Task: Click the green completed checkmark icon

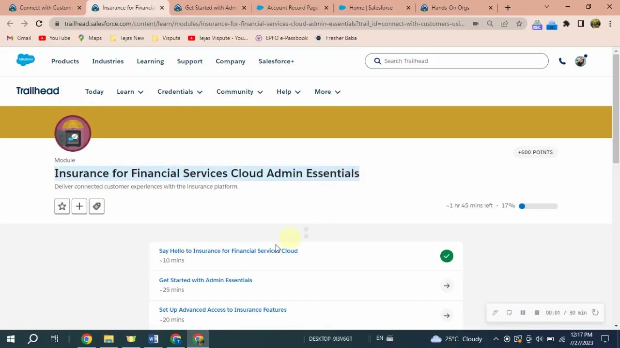Action: pyautogui.click(x=447, y=256)
